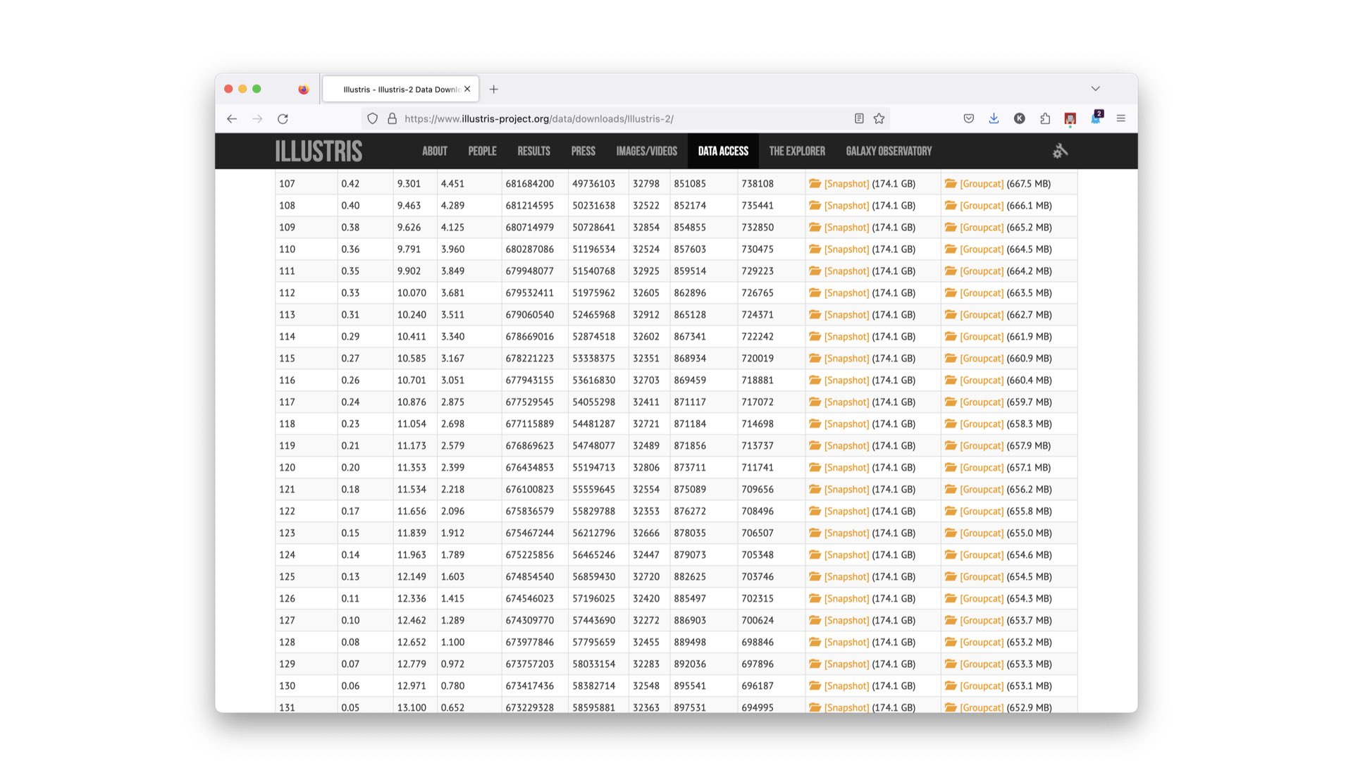Image resolution: width=1353 pixels, height=761 pixels.
Task: Open the Snapshot link for row 110
Action: point(846,249)
